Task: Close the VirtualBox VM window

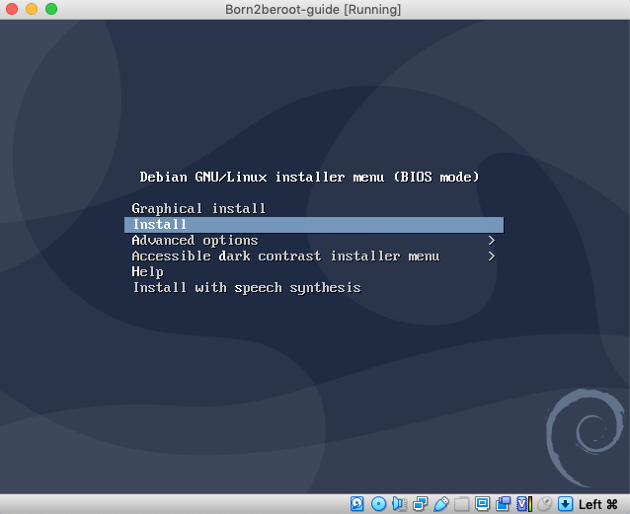Action: click(x=12, y=9)
